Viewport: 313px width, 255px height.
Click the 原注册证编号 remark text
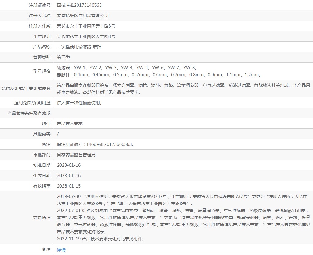tap(95, 144)
